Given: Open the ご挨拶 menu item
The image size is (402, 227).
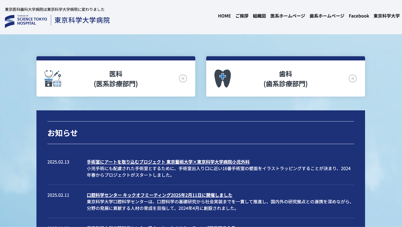Looking at the screenshot, I should (x=242, y=16).
